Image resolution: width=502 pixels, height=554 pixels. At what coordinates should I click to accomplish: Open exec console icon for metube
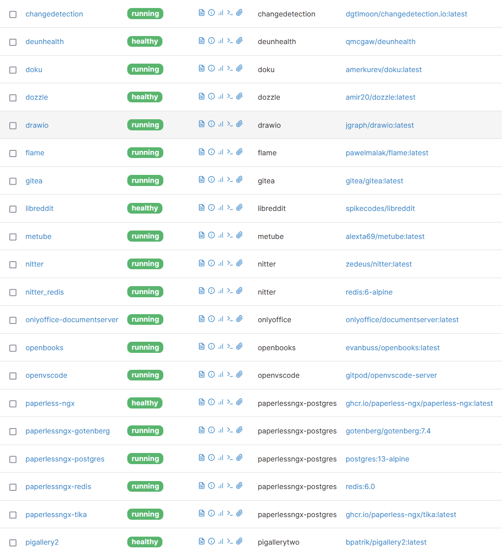pyautogui.click(x=230, y=235)
